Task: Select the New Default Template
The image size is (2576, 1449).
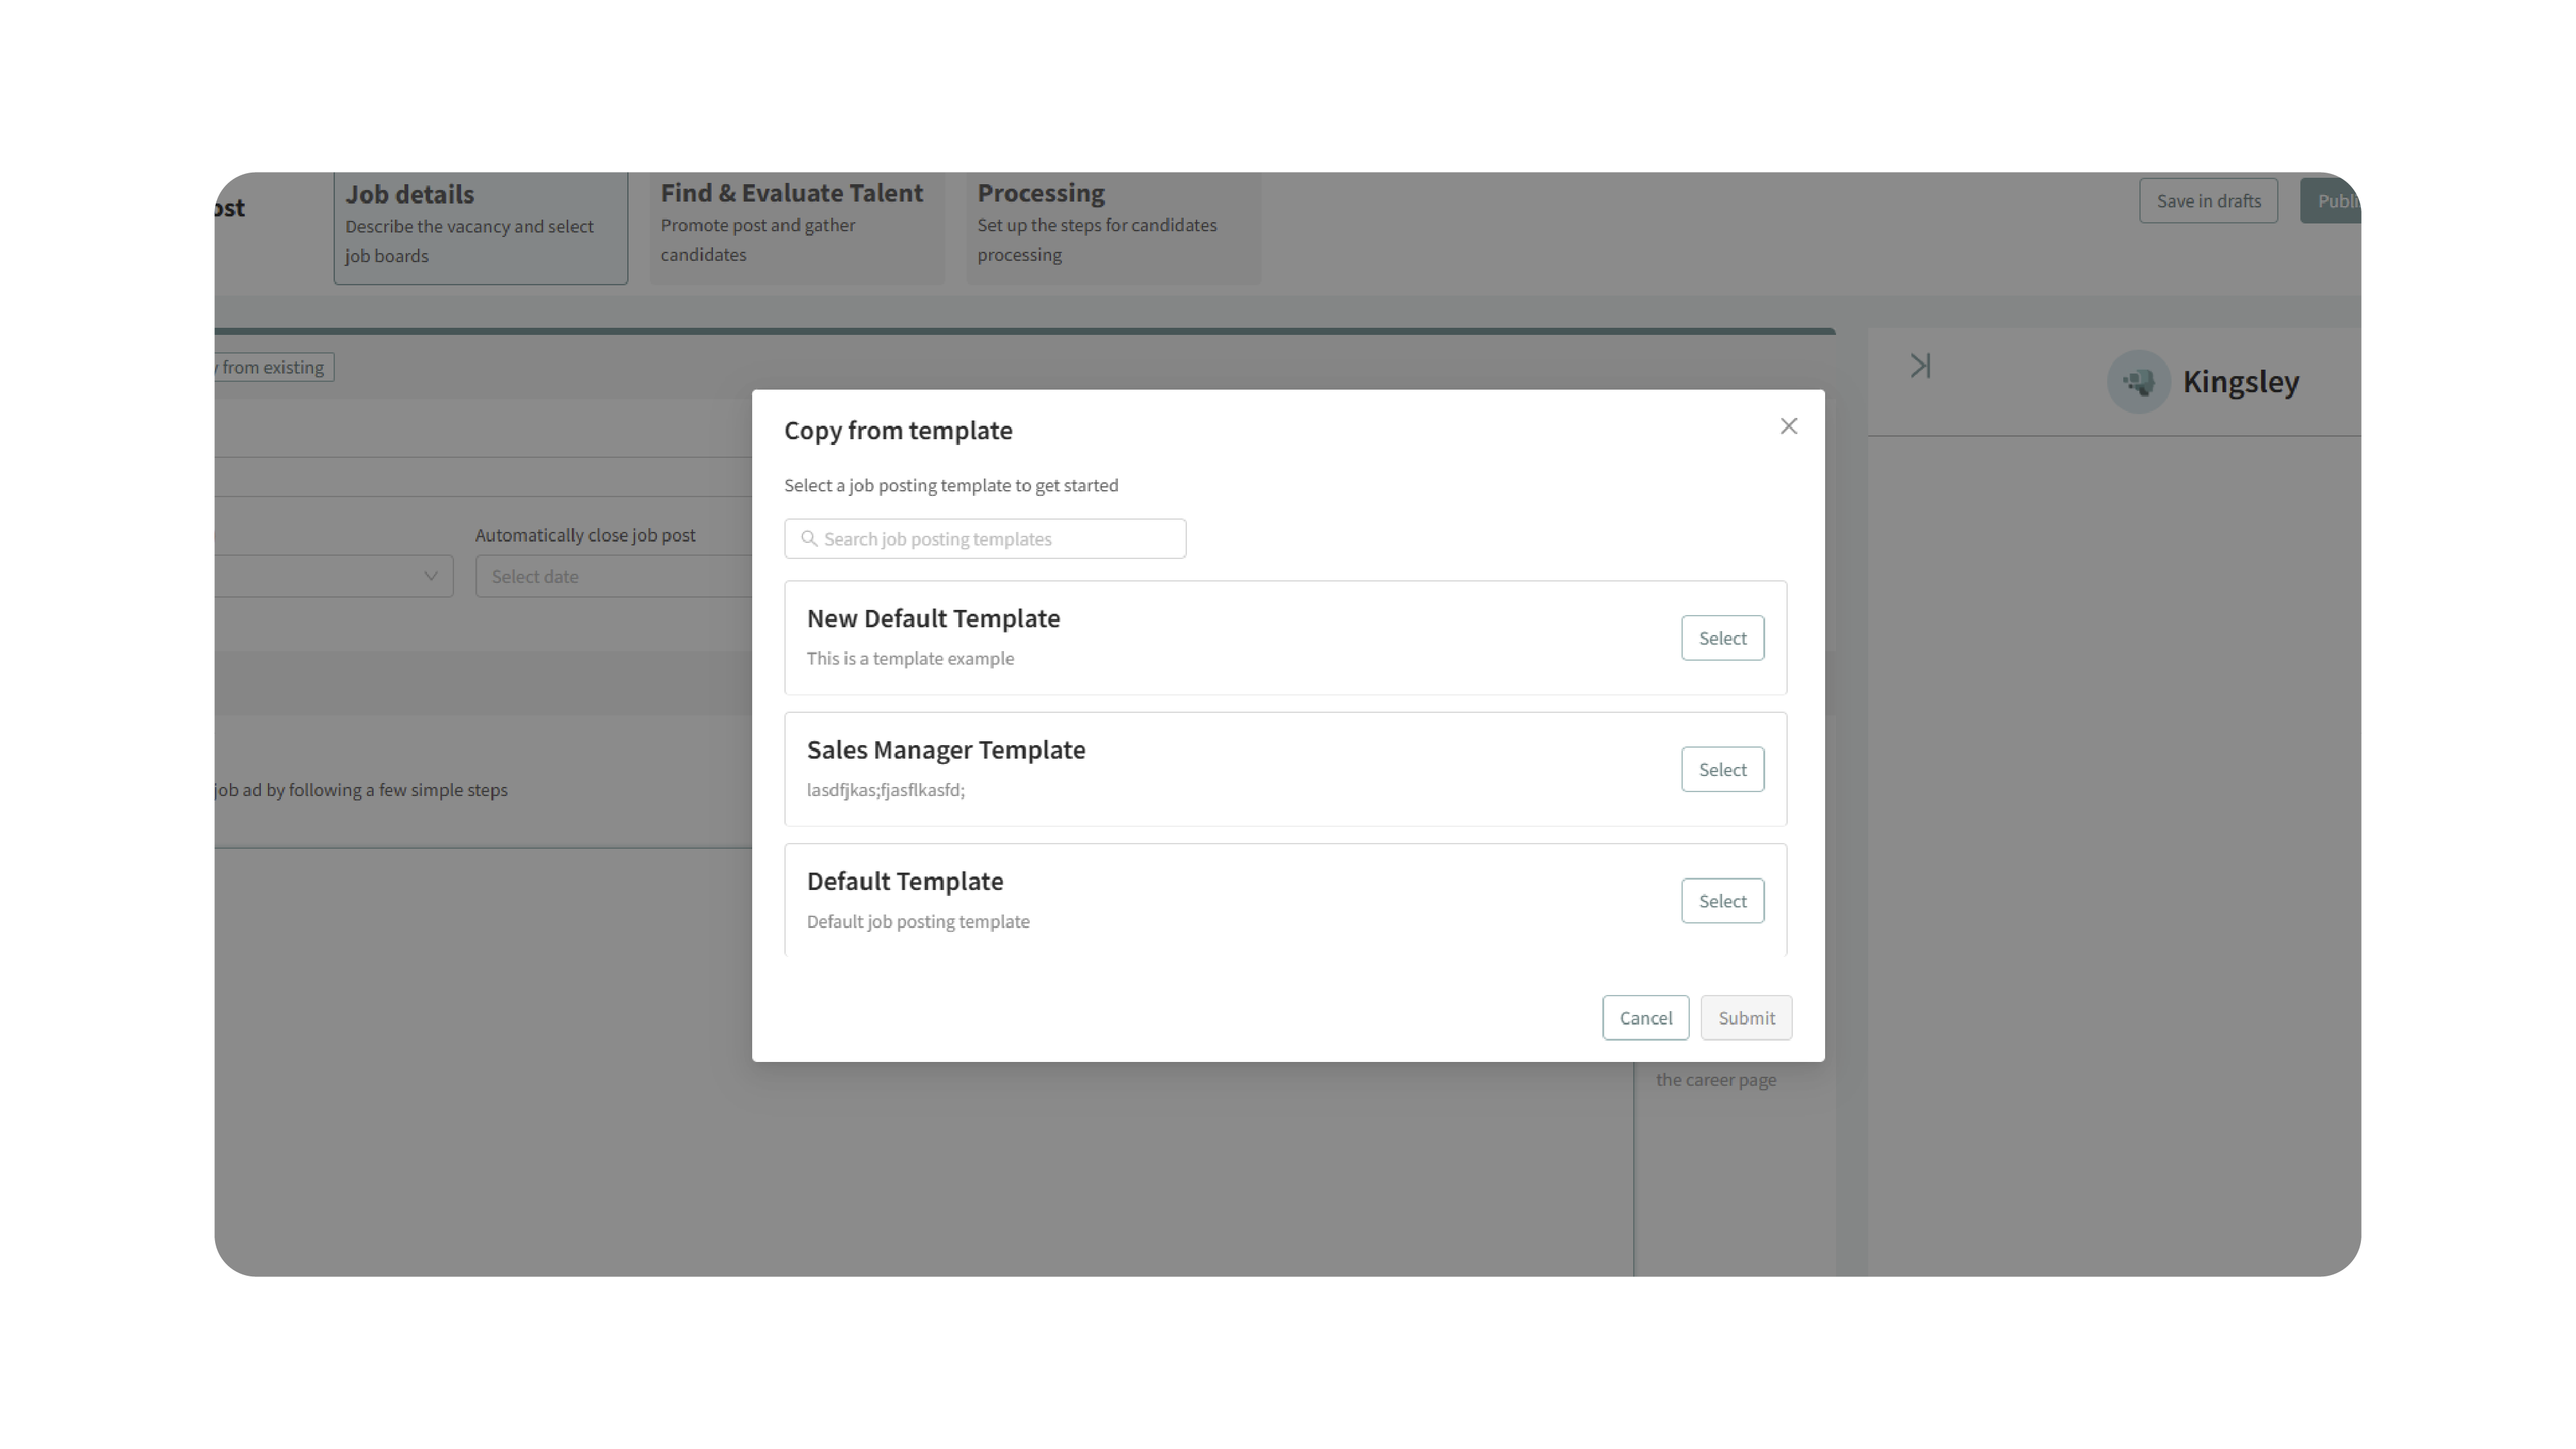Action: [x=1721, y=638]
